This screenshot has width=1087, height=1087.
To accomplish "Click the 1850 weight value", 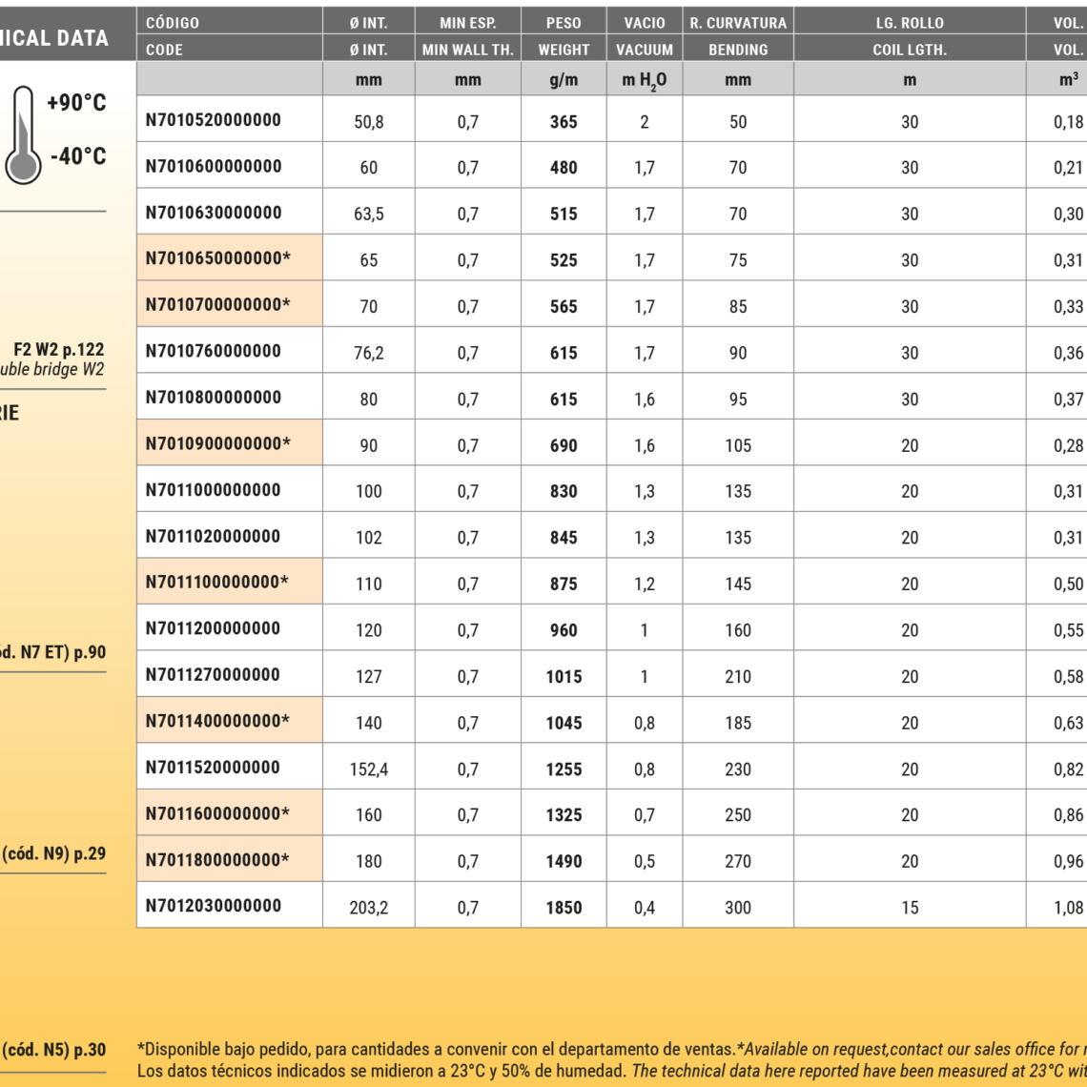I will tap(564, 908).
